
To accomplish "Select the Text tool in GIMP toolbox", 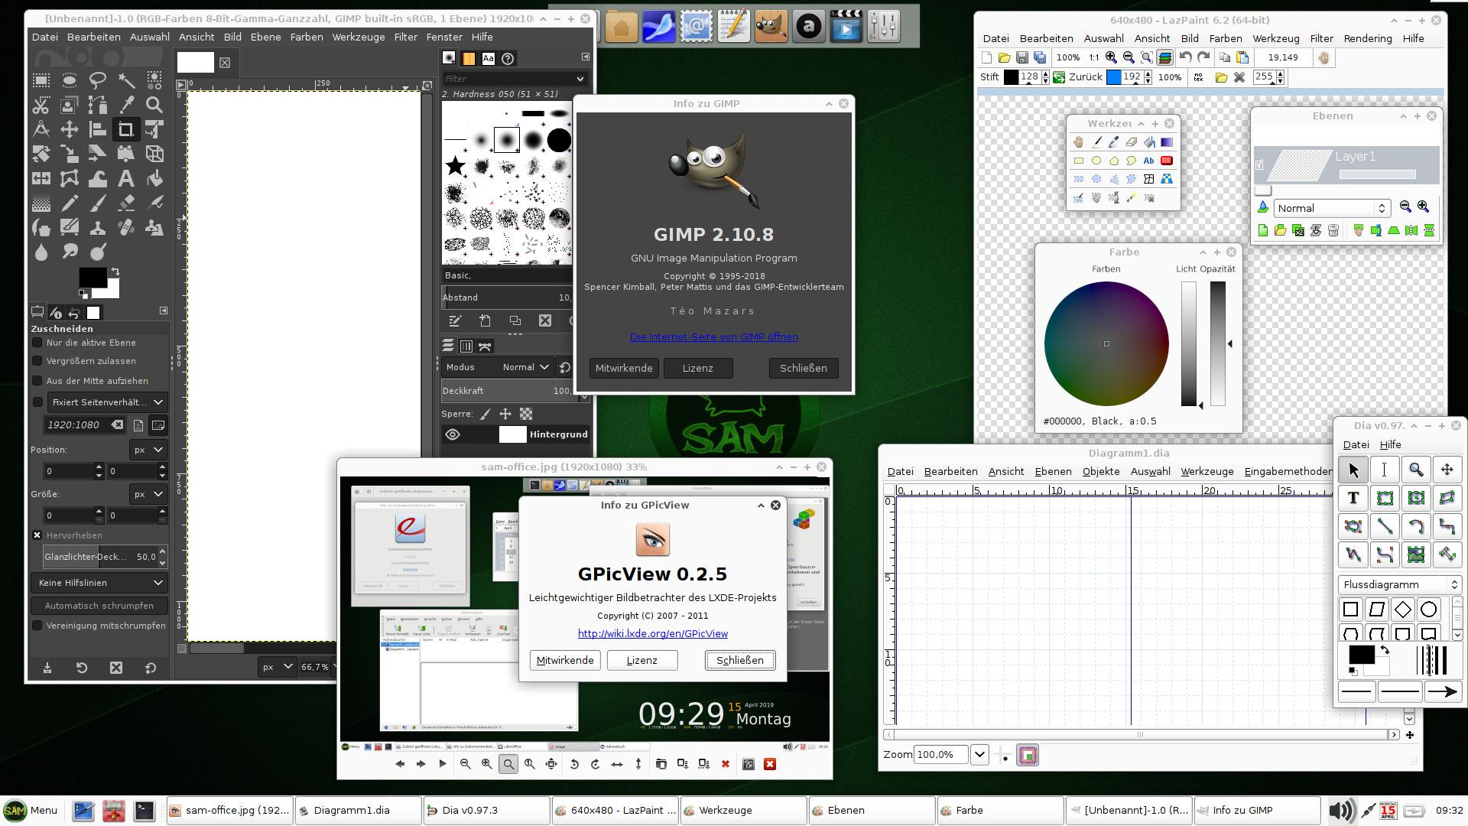I will pos(126,178).
